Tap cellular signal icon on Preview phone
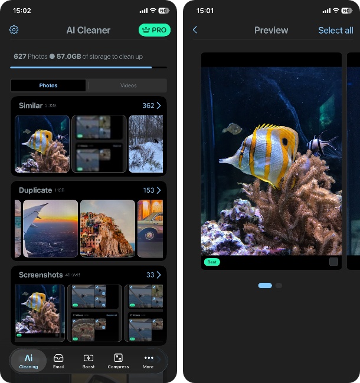360x383 pixels. click(x=327, y=11)
